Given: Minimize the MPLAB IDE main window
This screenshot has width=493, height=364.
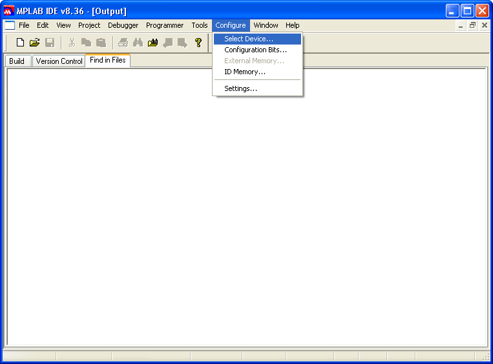Looking at the screenshot, I should (452, 11).
